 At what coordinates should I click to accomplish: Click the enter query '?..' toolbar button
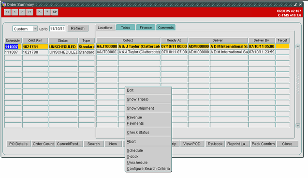40,12
